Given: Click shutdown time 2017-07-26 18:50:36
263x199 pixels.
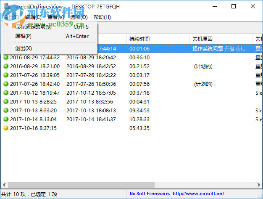Looking at the screenshot, I should point(91,84).
